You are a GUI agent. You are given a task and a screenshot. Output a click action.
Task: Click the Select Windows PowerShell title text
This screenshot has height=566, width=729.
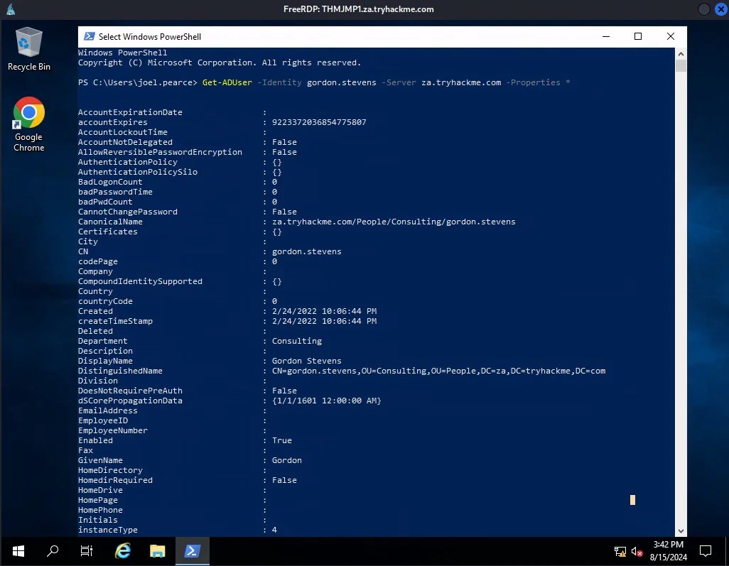pos(150,37)
